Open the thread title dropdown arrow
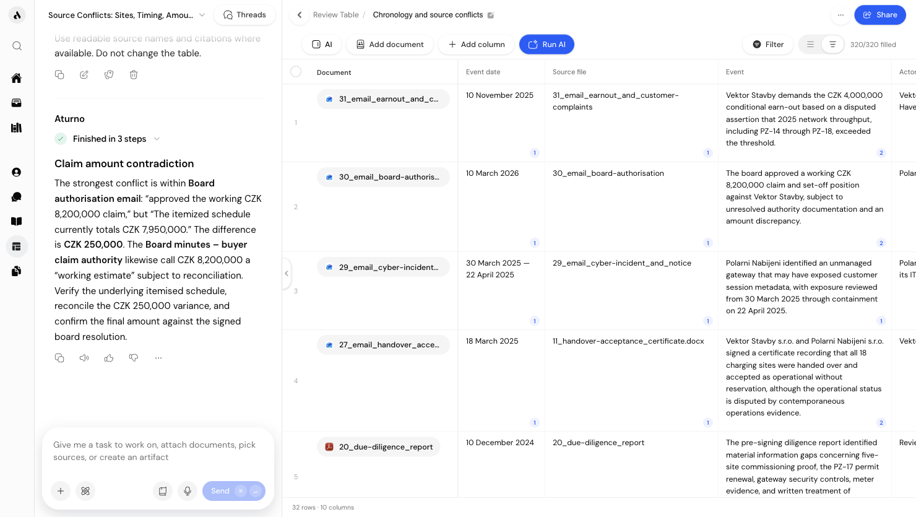Image resolution: width=916 pixels, height=517 pixels. (x=202, y=15)
